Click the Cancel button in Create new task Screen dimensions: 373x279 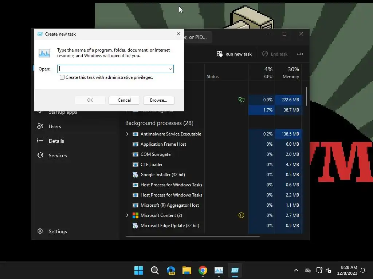[x=124, y=100]
